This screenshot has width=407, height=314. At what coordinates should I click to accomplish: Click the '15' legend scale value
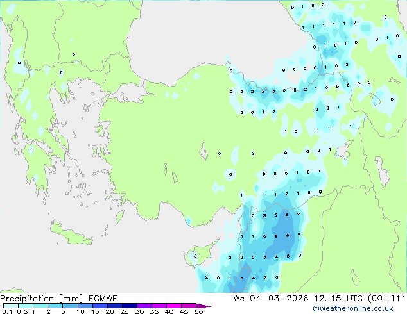(95, 311)
